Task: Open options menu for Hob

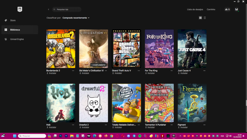Action: click(x=73, y=125)
